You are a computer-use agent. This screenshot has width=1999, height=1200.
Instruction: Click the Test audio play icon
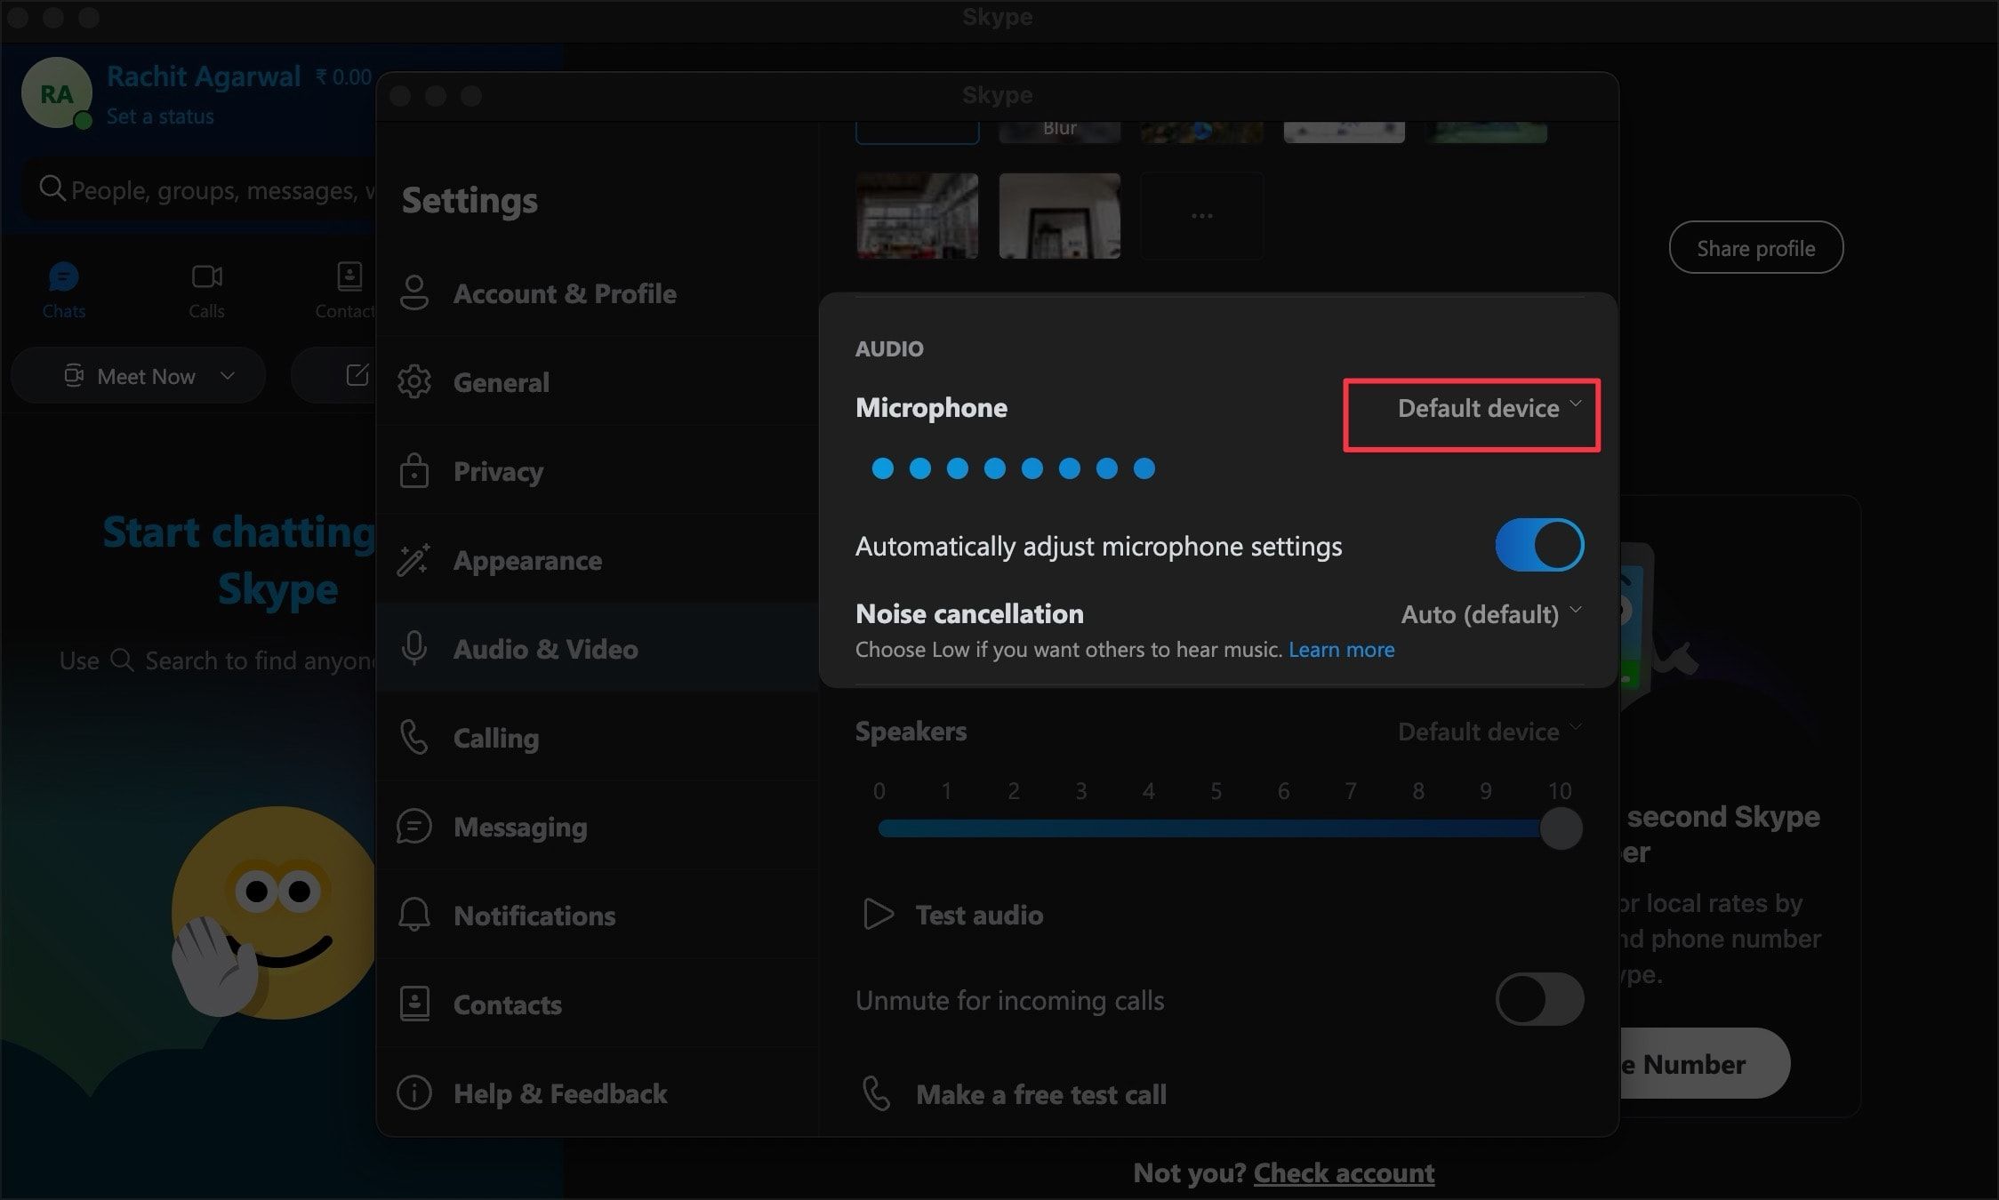click(879, 914)
